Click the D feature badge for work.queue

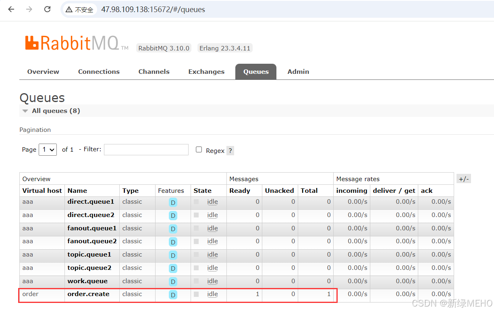coord(173,282)
